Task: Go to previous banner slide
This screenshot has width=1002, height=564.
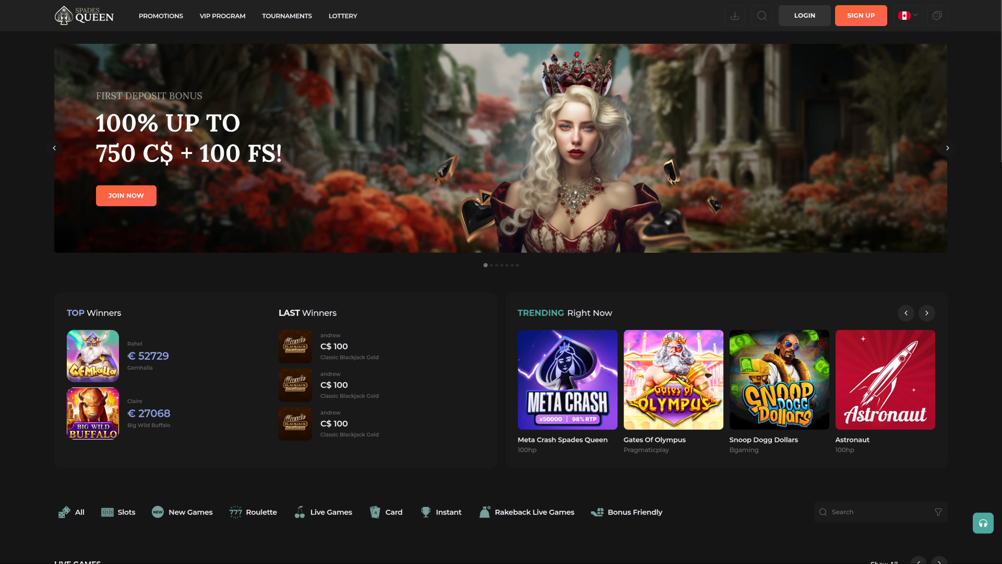Action: tap(54, 148)
